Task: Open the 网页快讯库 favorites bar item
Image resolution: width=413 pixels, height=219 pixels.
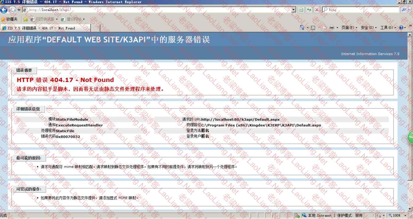Action: tap(44, 19)
